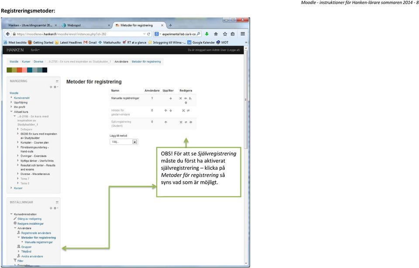
Task: Reload the page with the refresh icon
Action: point(149,34)
